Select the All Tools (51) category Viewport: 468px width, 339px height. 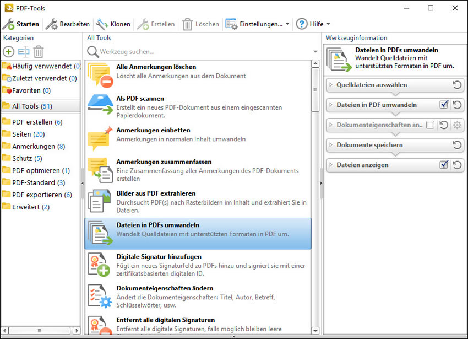pyautogui.click(x=41, y=106)
